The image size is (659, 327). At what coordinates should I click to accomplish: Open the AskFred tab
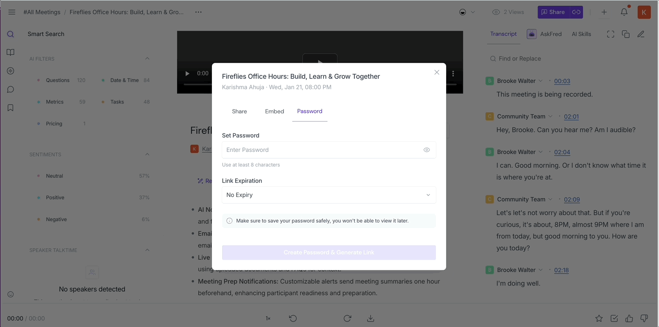tap(544, 34)
